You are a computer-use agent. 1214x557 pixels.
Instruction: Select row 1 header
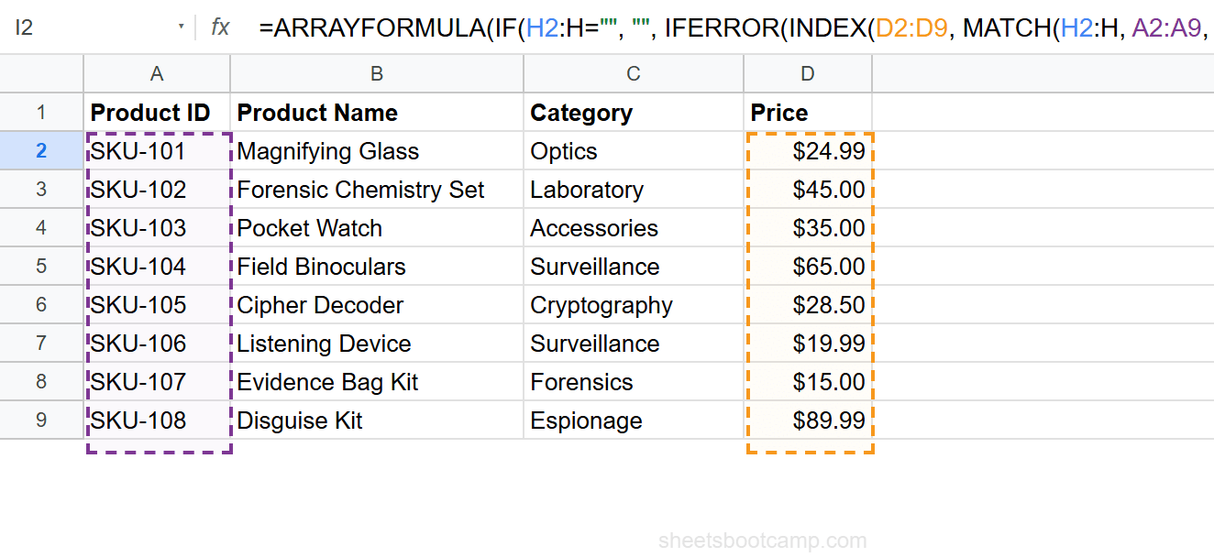point(41,112)
